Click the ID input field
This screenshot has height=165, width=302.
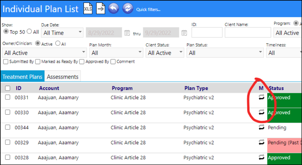coord(207,32)
